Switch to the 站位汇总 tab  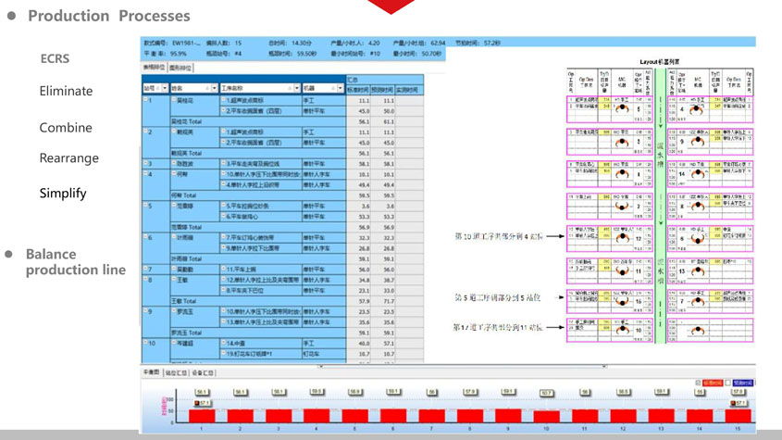tap(176, 372)
